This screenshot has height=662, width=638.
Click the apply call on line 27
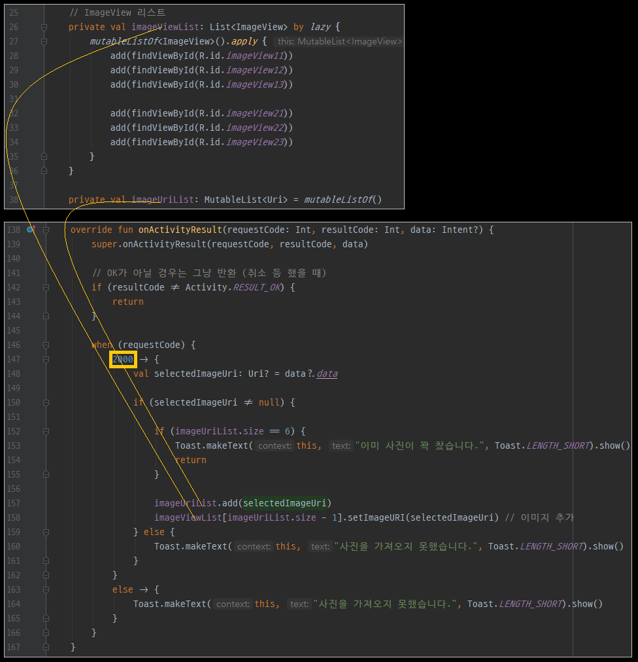pyautogui.click(x=244, y=41)
